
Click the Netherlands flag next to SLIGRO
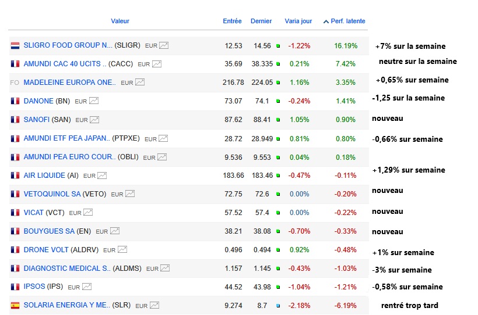tap(15, 45)
